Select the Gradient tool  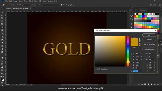[2, 46]
